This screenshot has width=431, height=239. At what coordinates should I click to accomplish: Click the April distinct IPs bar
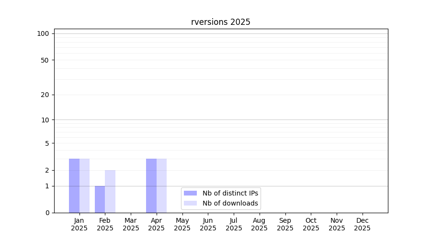pyautogui.click(x=151, y=185)
